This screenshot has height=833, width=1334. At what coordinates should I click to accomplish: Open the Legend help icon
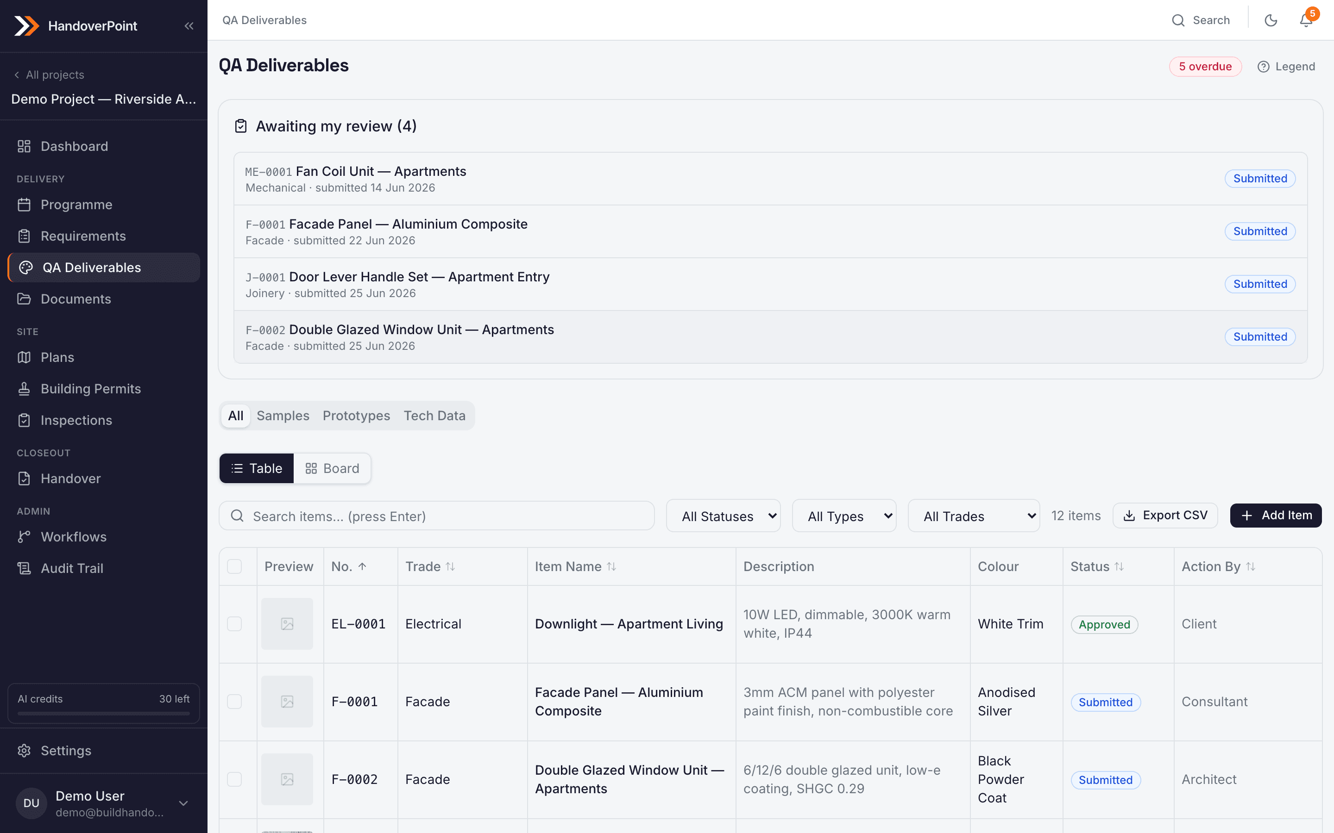[x=1263, y=67]
